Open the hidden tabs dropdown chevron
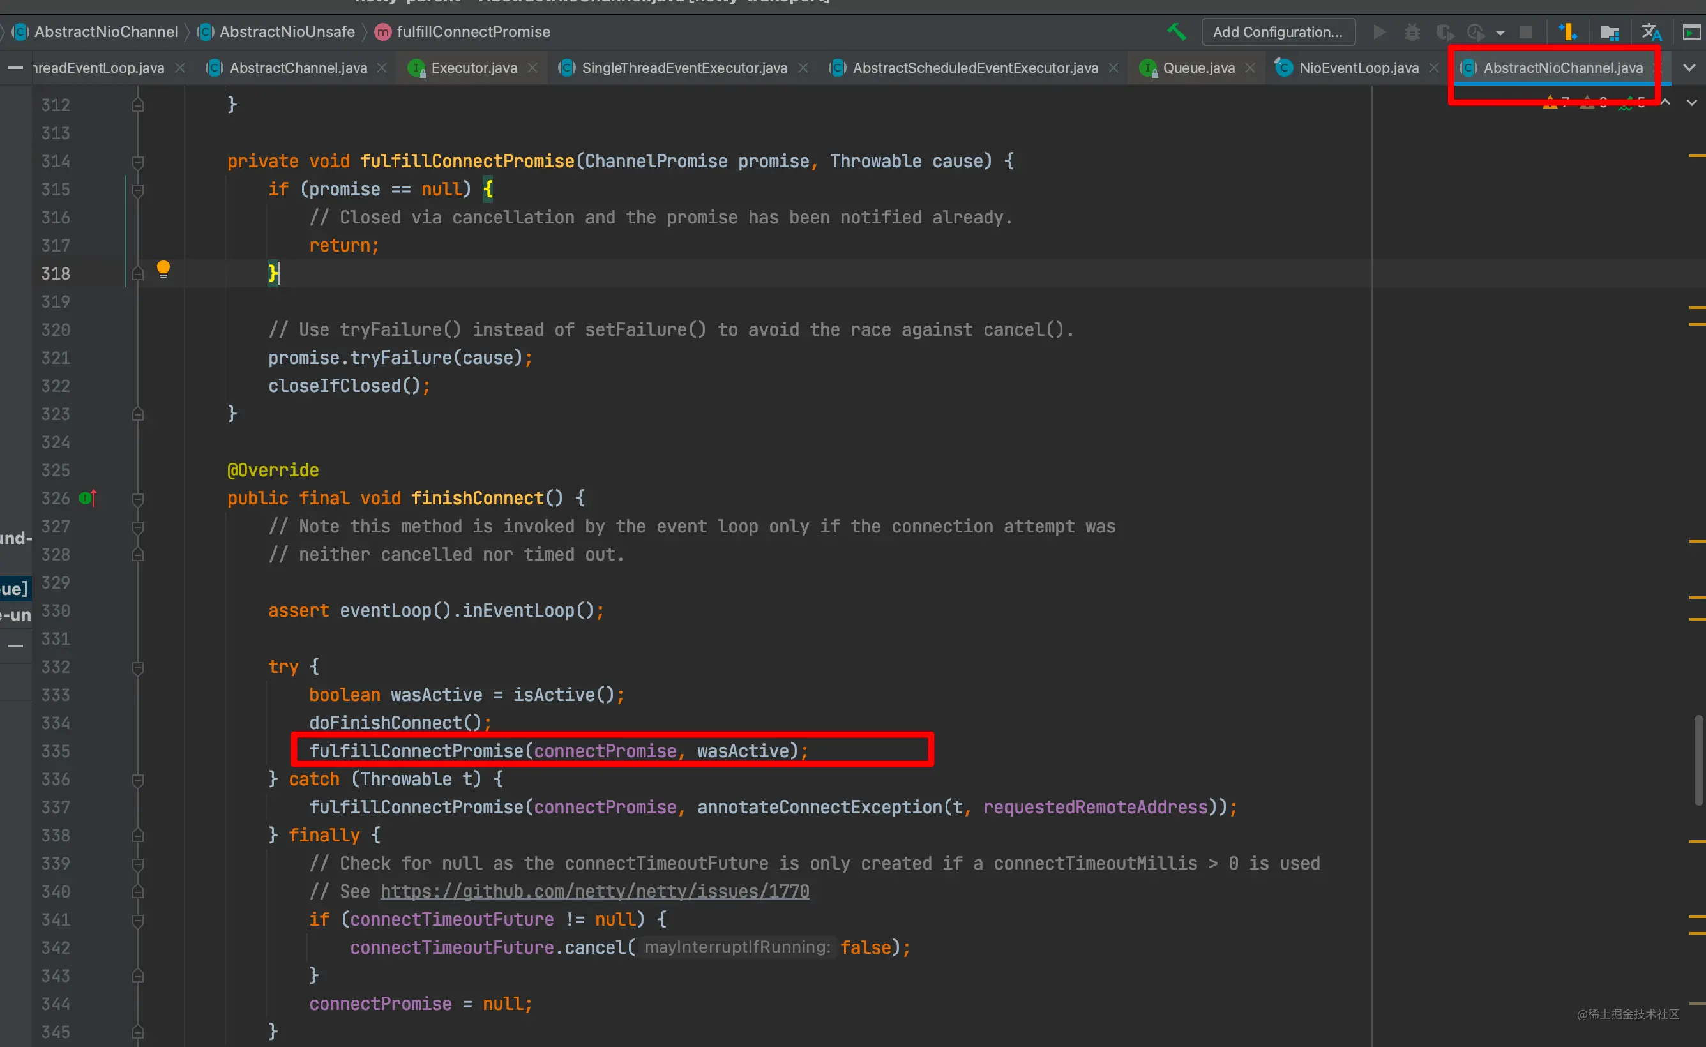Screen dimensions: 1706x1047 click(x=1689, y=68)
